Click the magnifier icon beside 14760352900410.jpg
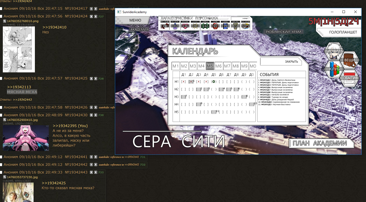 pos(5,120)
